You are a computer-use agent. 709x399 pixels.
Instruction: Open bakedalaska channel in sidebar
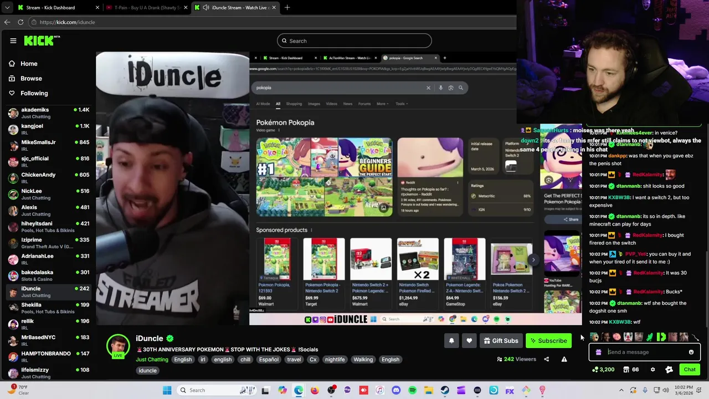49,275
